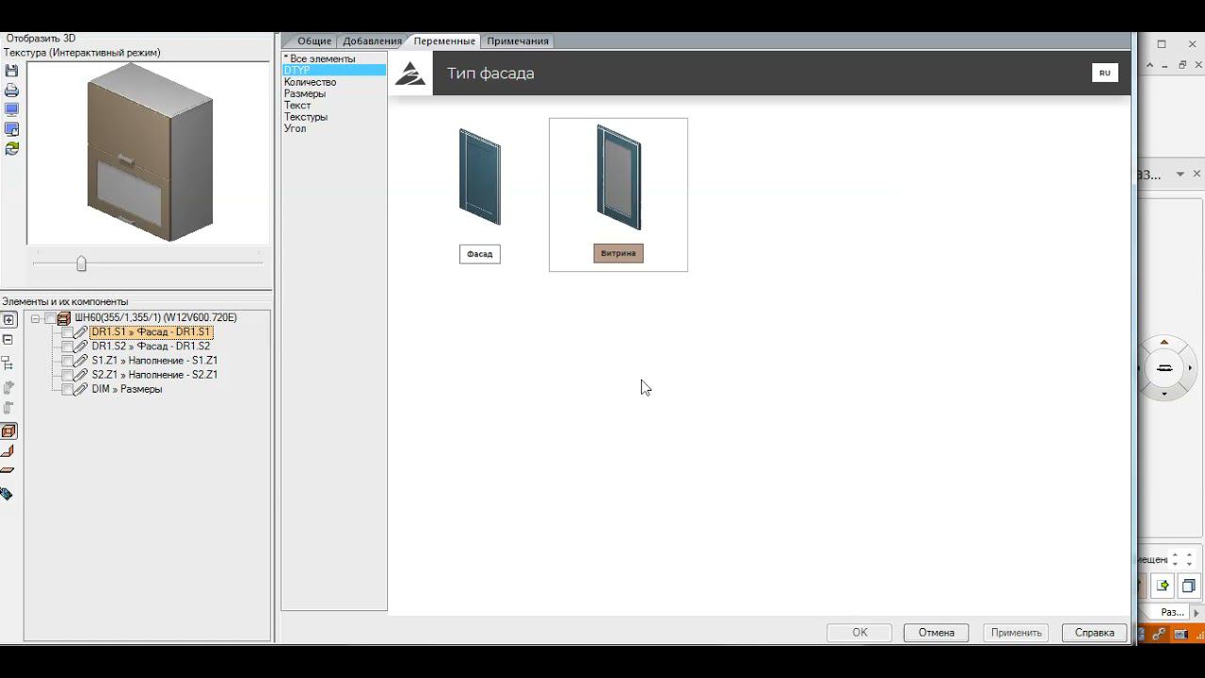Click the copy windows icon in the right panel
The image size is (1205, 678).
tap(1188, 586)
